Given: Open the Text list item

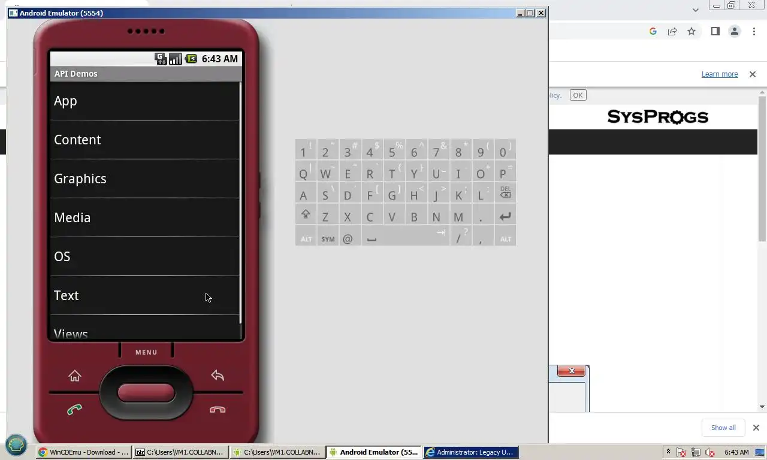Looking at the screenshot, I should point(144,295).
